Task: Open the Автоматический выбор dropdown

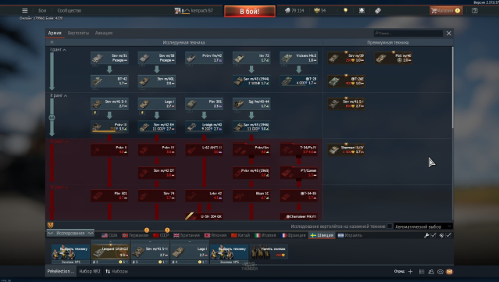Action: tap(423, 227)
